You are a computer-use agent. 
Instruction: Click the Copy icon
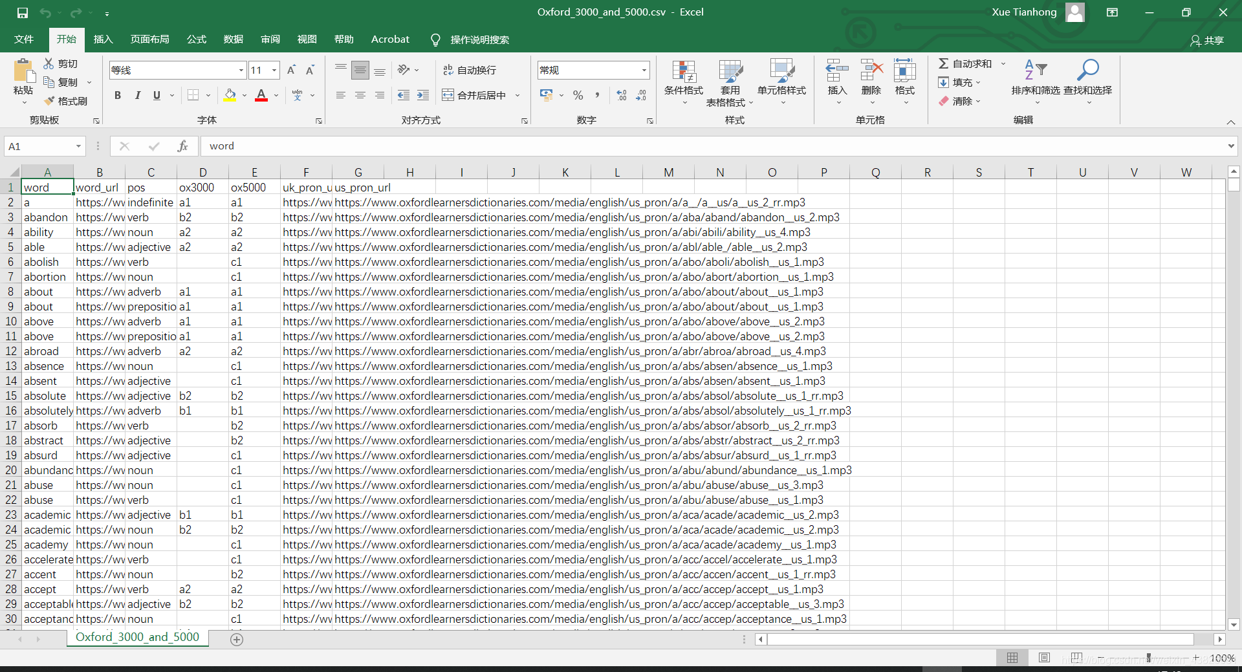[x=49, y=82]
